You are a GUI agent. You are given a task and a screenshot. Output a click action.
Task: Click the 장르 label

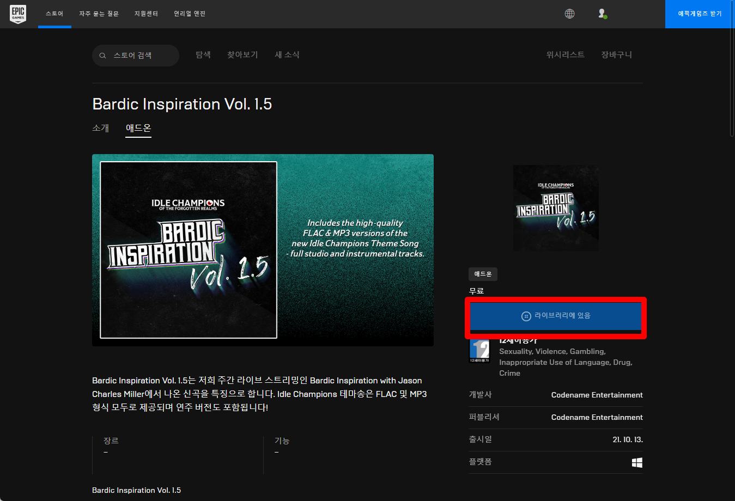111,441
